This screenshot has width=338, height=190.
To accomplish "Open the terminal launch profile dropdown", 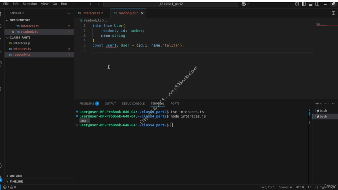I will [321, 104].
